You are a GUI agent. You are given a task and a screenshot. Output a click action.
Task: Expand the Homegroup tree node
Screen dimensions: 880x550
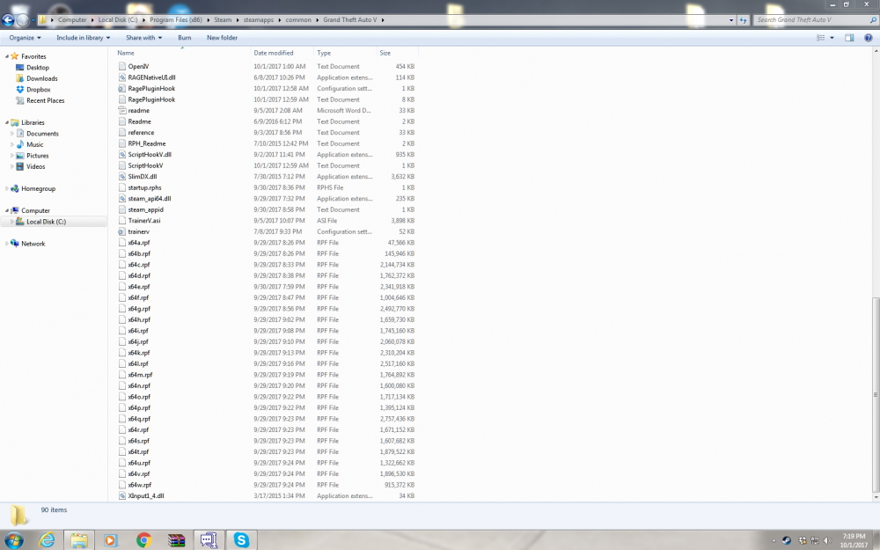(x=7, y=188)
